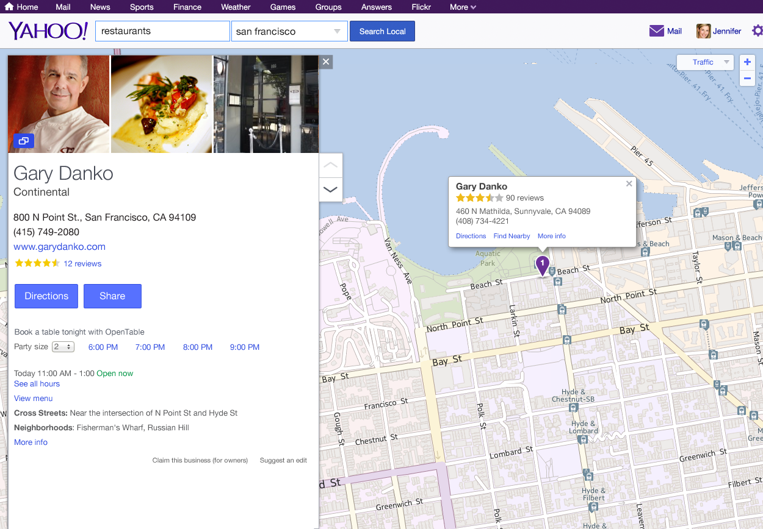Open the Party size selector
Viewport: 763px width, 529px height.
pos(63,347)
